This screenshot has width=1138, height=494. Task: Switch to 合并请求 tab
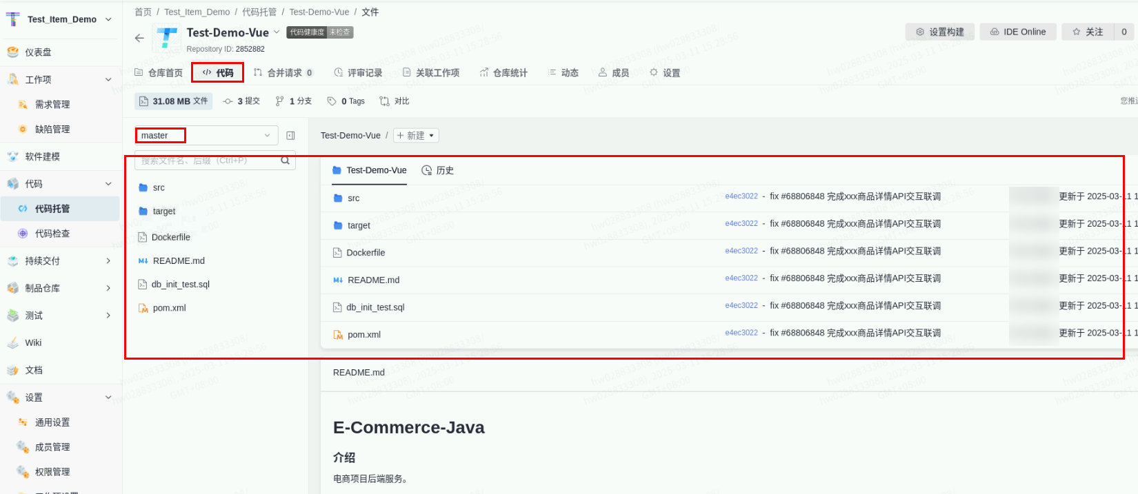pyautogui.click(x=283, y=72)
